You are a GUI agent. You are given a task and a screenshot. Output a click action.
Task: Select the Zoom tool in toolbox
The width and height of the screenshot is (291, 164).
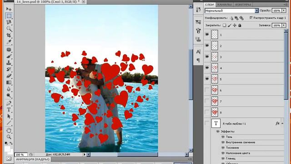pos(9,137)
